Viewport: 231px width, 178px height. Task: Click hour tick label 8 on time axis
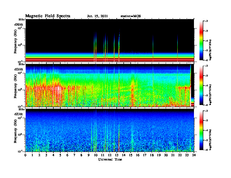point(81,155)
